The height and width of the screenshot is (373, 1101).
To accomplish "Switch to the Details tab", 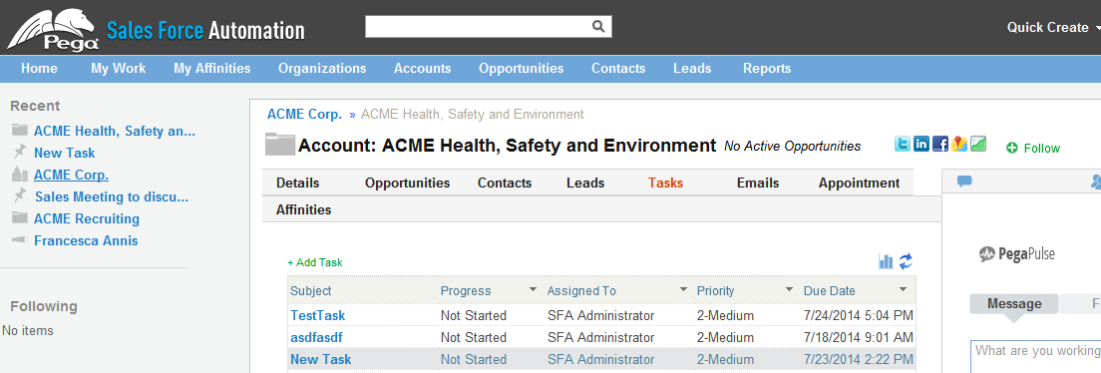I will (298, 183).
